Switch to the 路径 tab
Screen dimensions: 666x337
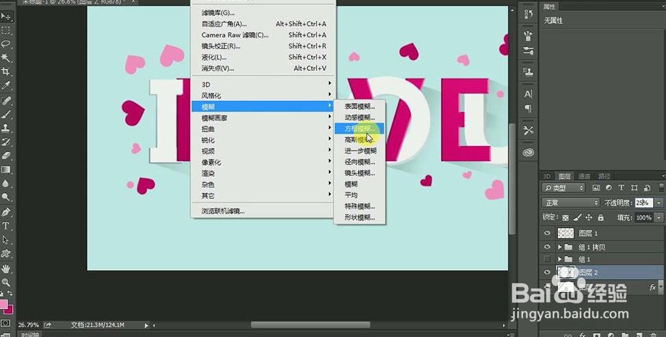click(604, 176)
